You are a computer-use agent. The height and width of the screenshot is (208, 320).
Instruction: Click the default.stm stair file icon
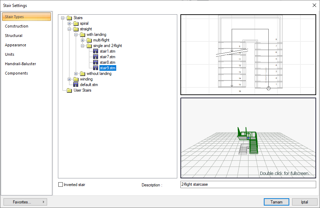[76, 85]
